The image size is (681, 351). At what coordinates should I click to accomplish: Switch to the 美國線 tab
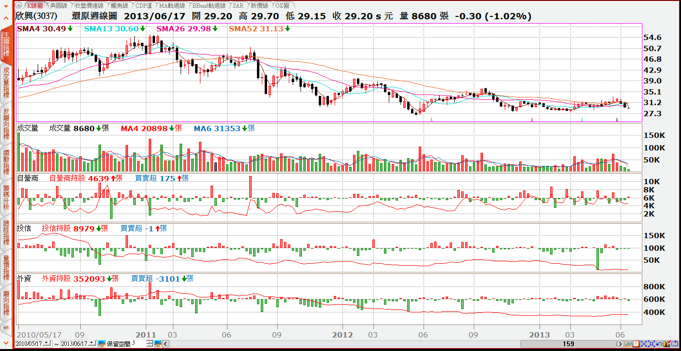coord(59,5)
